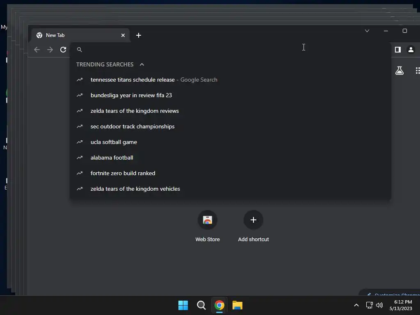Open the volume tray icon
Viewport: 420px width, 315px height.
pos(379,305)
